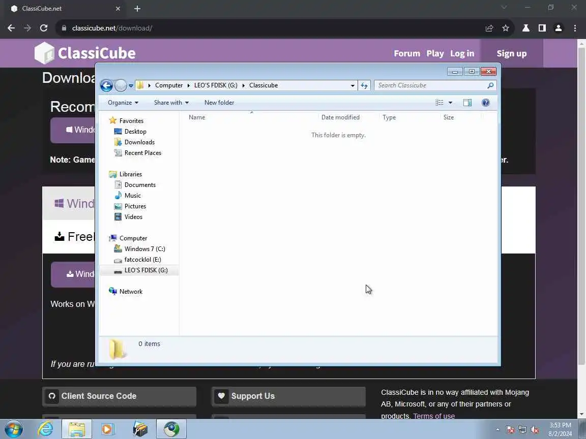The width and height of the screenshot is (586, 439).
Task: Open the Windows Start button
Action: 14,429
